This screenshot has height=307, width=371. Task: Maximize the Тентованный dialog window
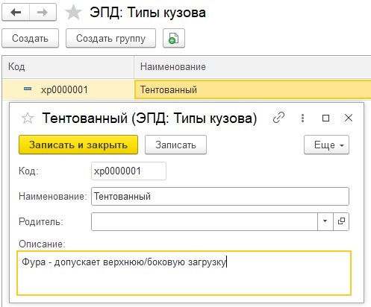pyautogui.click(x=325, y=118)
